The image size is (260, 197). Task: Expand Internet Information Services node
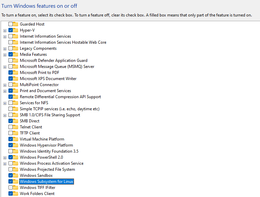pyautogui.click(x=5, y=37)
